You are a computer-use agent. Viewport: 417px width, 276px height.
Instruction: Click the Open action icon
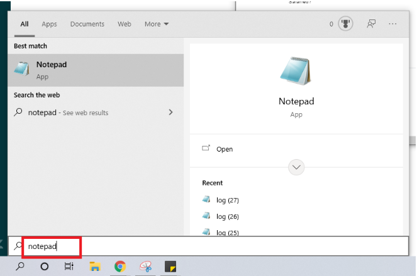pyautogui.click(x=206, y=148)
